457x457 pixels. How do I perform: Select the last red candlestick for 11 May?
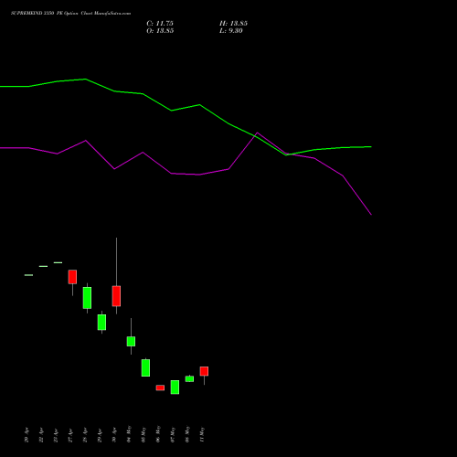tap(204, 371)
